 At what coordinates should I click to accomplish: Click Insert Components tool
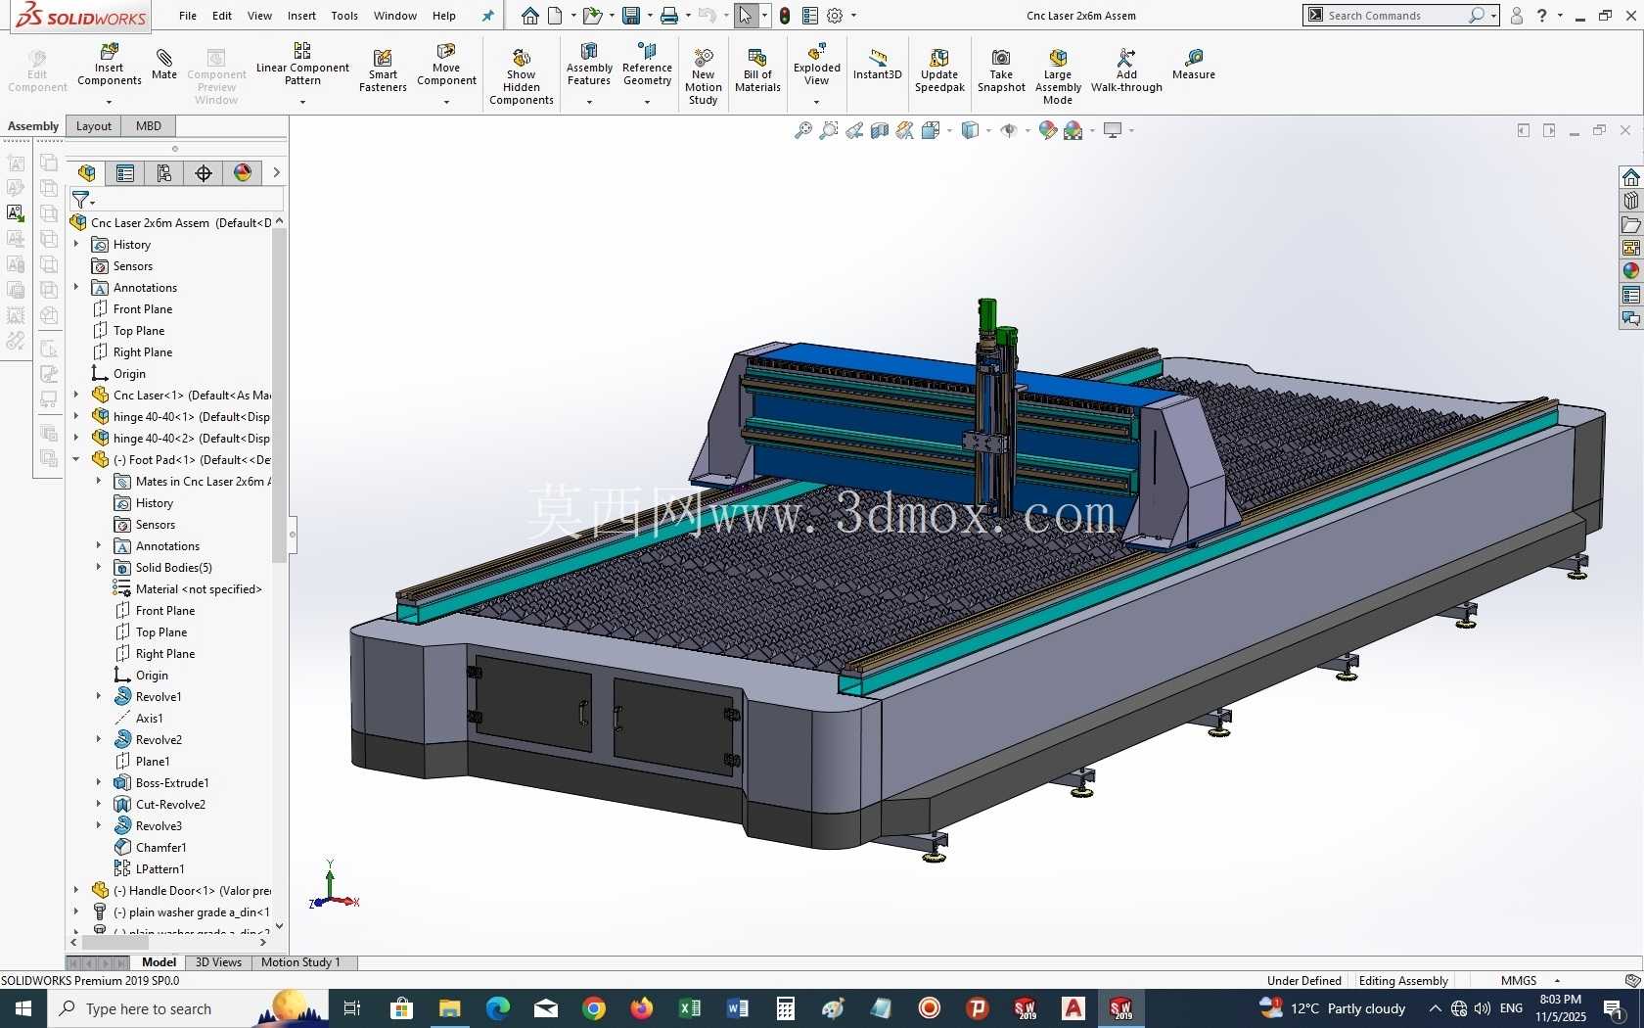click(x=109, y=65)
